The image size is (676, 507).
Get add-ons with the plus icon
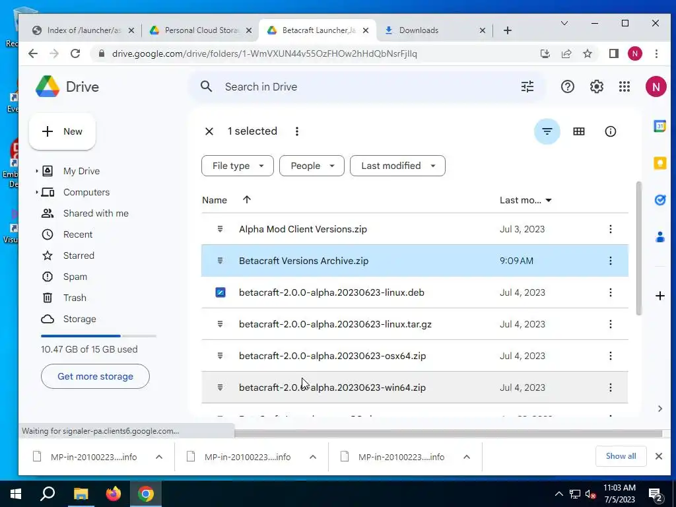click(659, 296)
